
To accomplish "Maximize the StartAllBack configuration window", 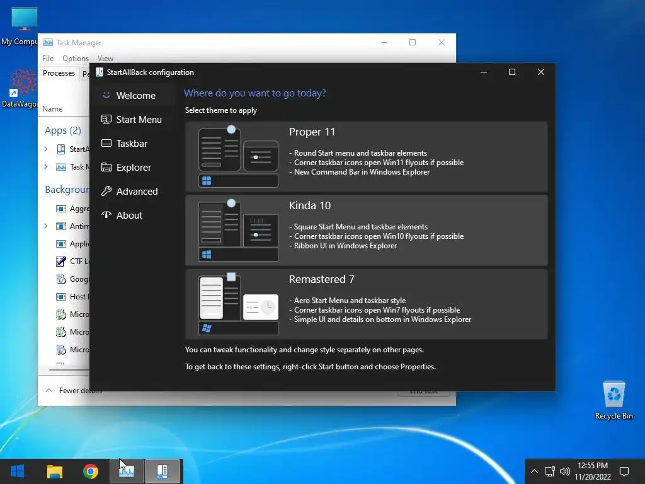I will coord(511,72).
